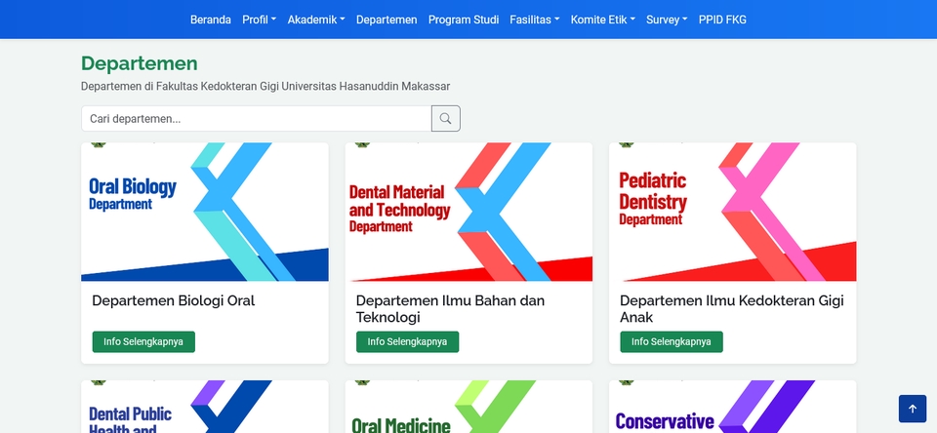The width and height of the screenshot is (937, 433).
Task: Open the Profil dropdown menu
Action: 260,20
